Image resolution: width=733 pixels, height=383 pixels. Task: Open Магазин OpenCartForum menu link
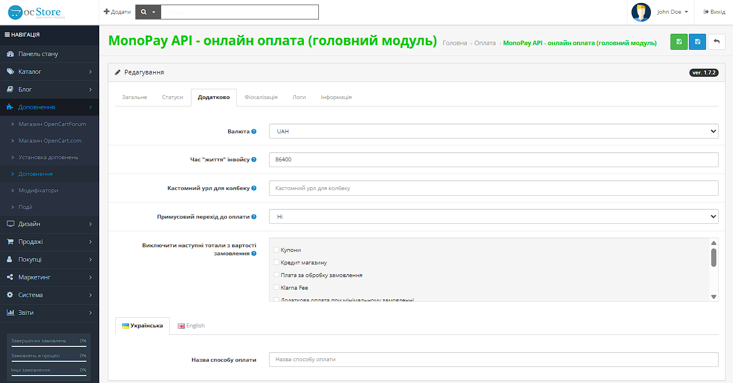click(52, 124)
